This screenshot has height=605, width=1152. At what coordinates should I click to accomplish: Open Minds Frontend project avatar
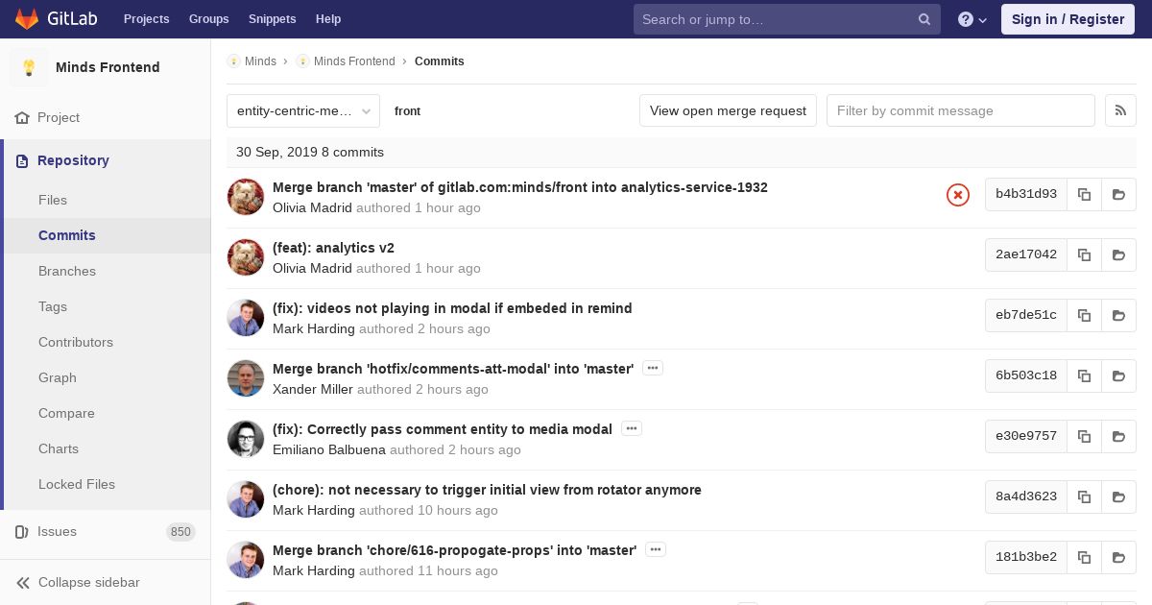click(x=29, y=67)
